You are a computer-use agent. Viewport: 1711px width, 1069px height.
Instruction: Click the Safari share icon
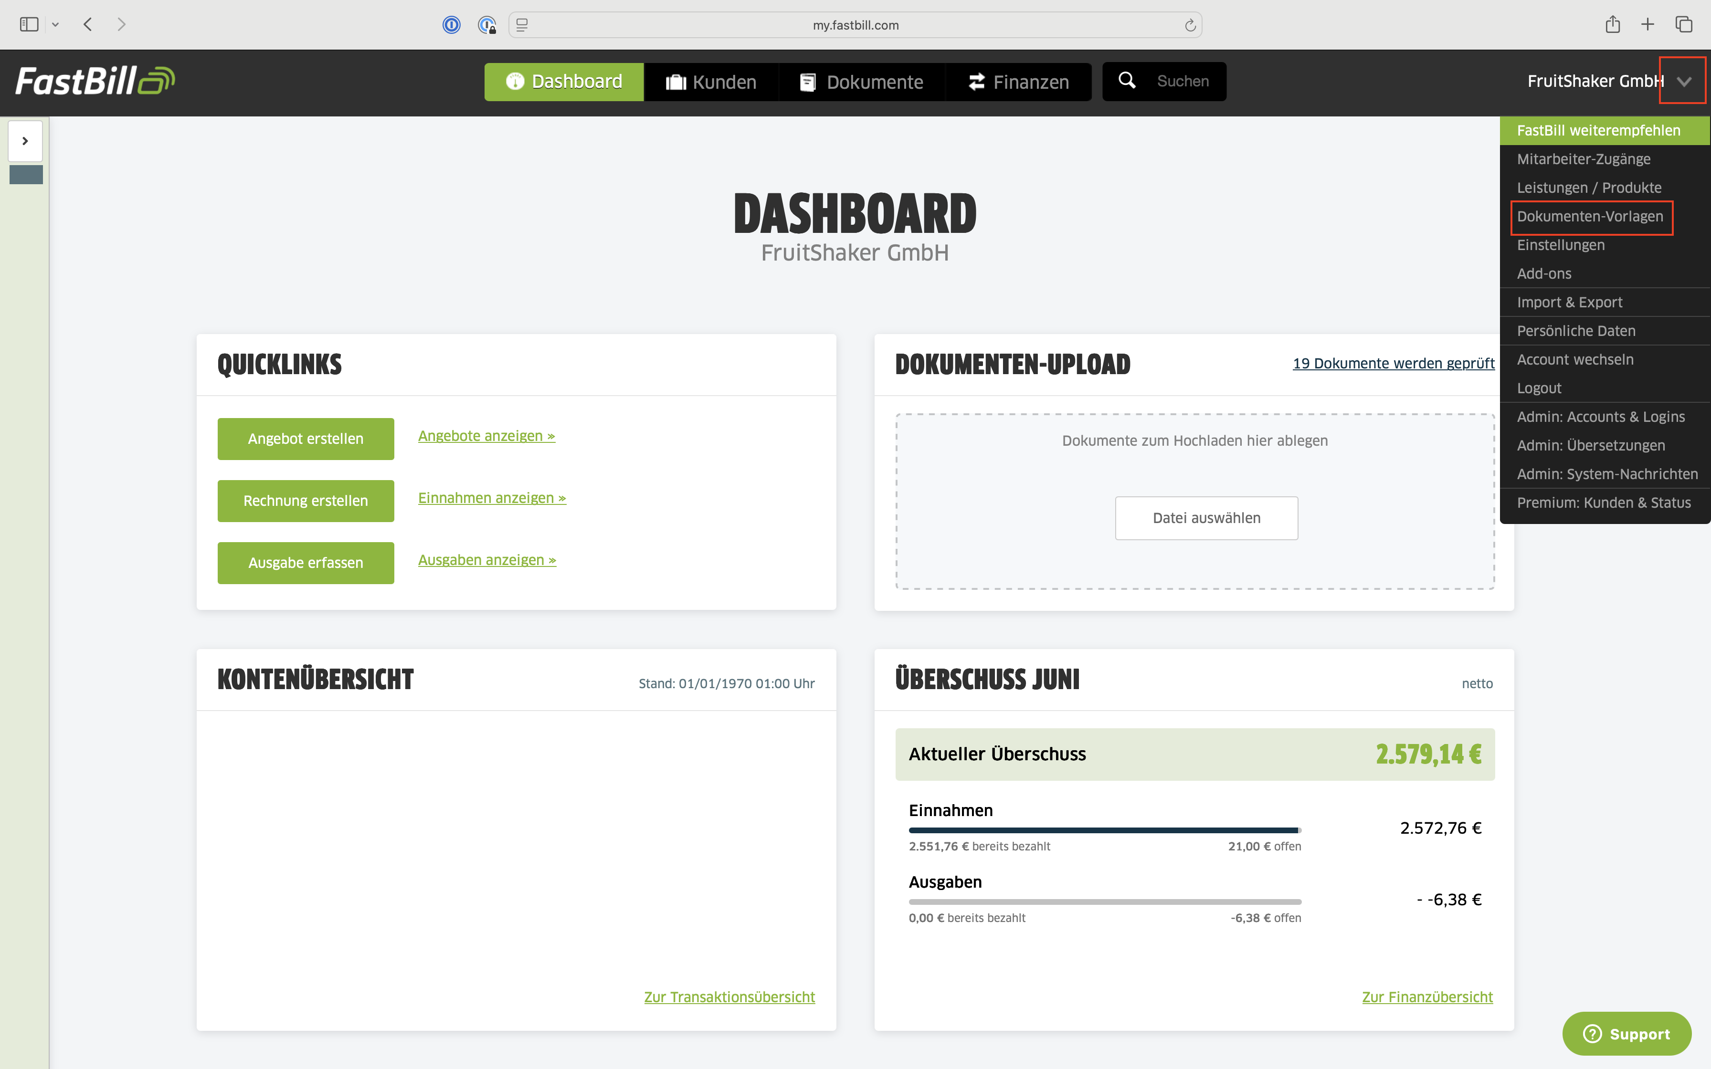coord(1613,25)
